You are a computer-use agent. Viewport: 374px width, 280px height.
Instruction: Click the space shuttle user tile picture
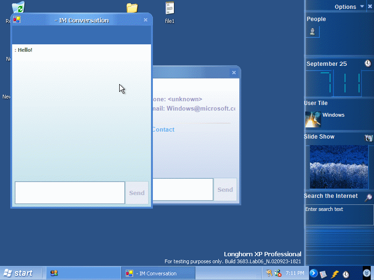click(313, 119)
